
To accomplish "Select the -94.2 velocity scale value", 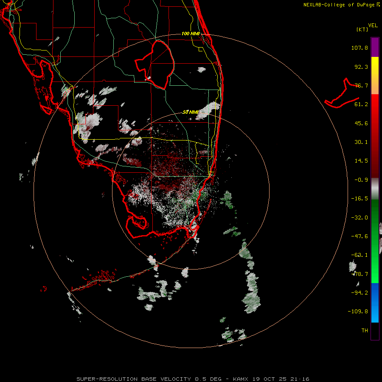I will point(360,293).
